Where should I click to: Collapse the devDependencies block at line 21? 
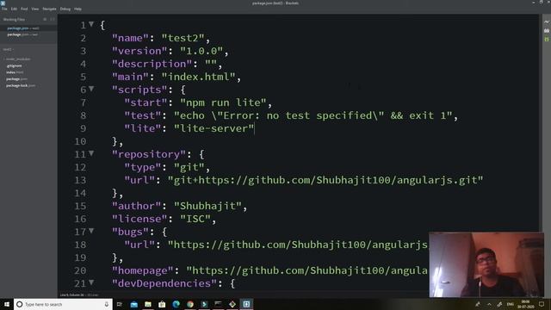coord(91,282)
